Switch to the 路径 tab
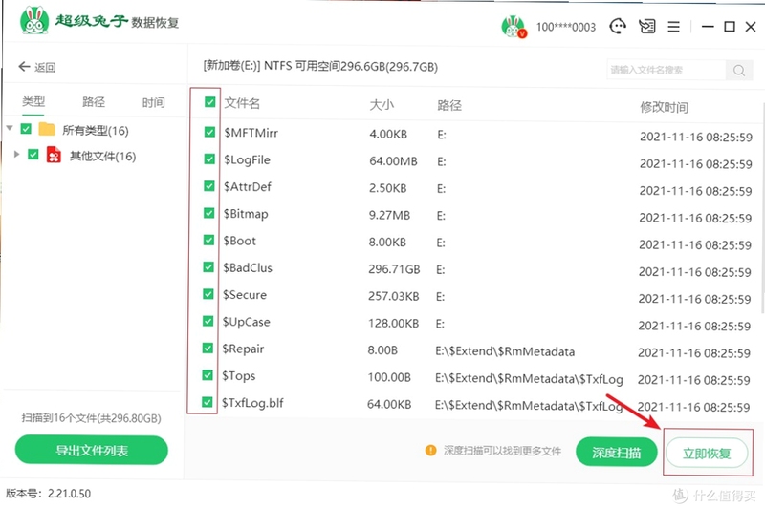 pos(94,102)
